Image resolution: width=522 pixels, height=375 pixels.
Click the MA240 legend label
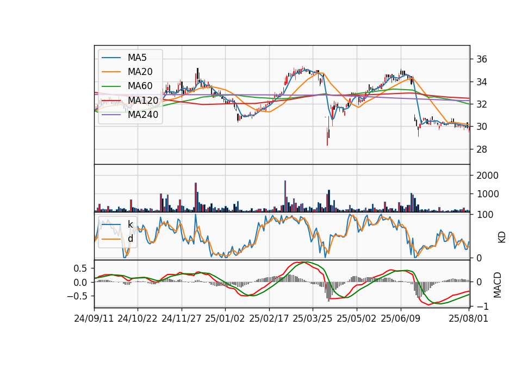tap(143, 115)
